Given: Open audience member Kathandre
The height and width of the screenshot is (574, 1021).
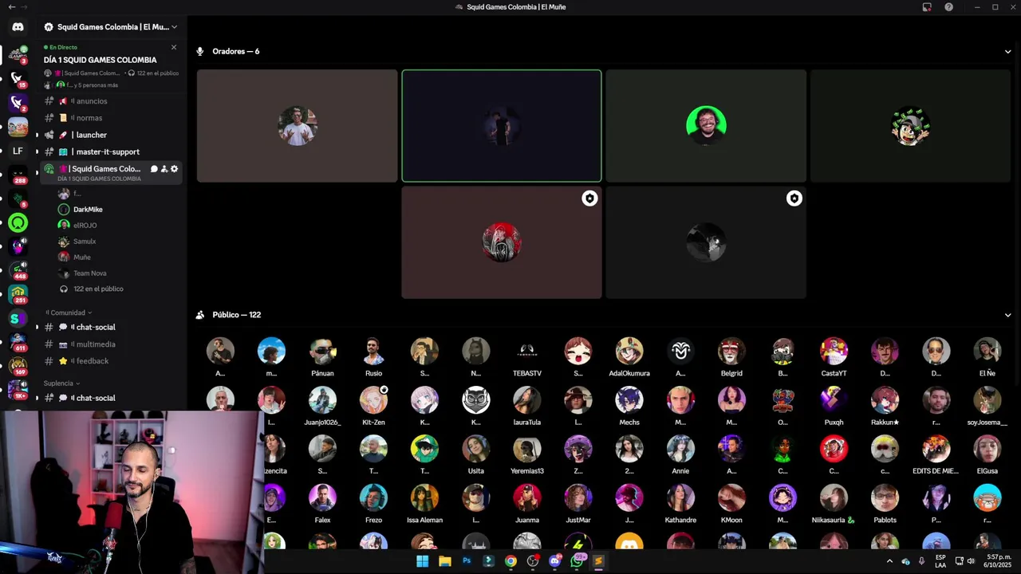Looking at the screenshot, I should (x=680, y=503).
